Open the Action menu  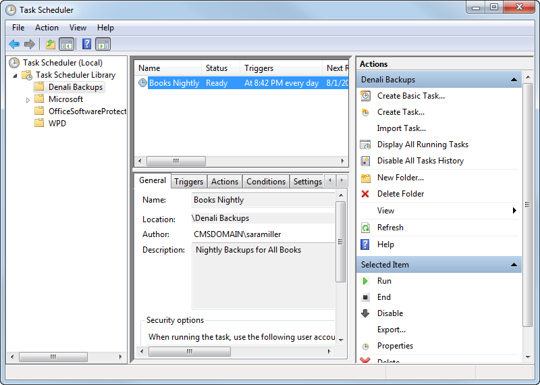(x=47, y=28)
